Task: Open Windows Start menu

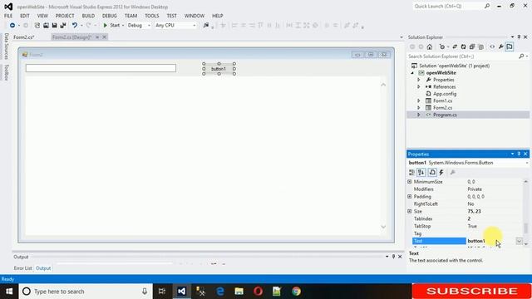Action: pyautogui.click(x=9, y=292)
